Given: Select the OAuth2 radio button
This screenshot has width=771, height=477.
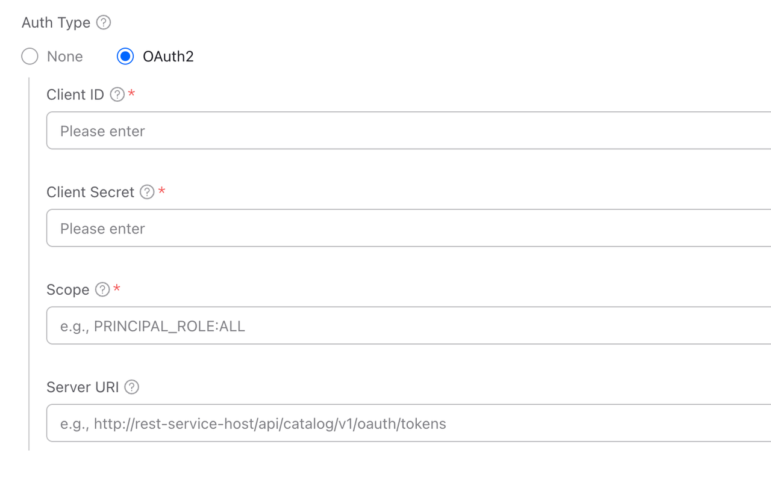Looking at the screenshot, I should coord(125,57).
